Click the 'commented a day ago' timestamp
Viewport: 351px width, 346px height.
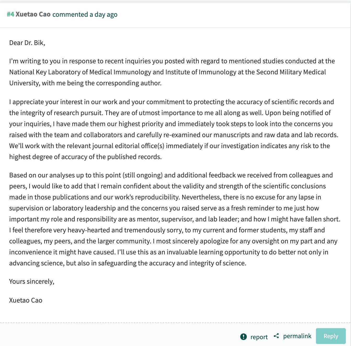(85, 14)
